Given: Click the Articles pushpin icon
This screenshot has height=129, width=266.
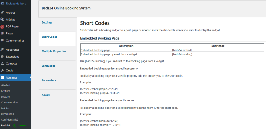Looking at the screenshot, I should [2, 13].
